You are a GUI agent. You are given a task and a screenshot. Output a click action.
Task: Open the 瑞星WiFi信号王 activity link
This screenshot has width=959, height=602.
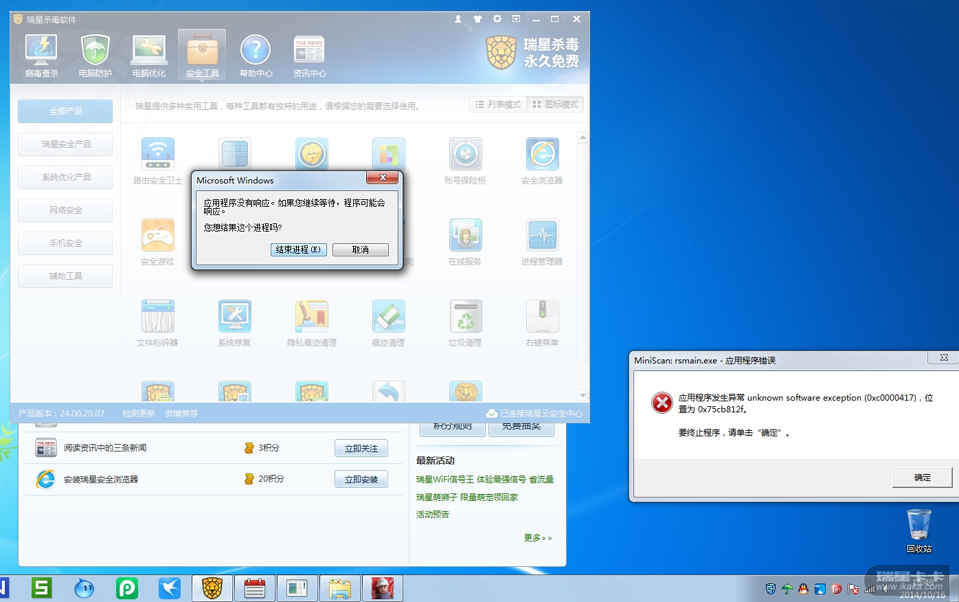point(485,479)
